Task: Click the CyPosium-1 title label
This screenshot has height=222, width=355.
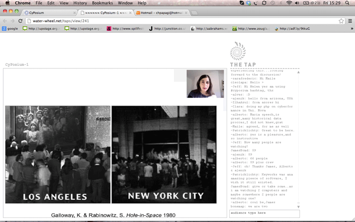Action: (x=17, y=64)
